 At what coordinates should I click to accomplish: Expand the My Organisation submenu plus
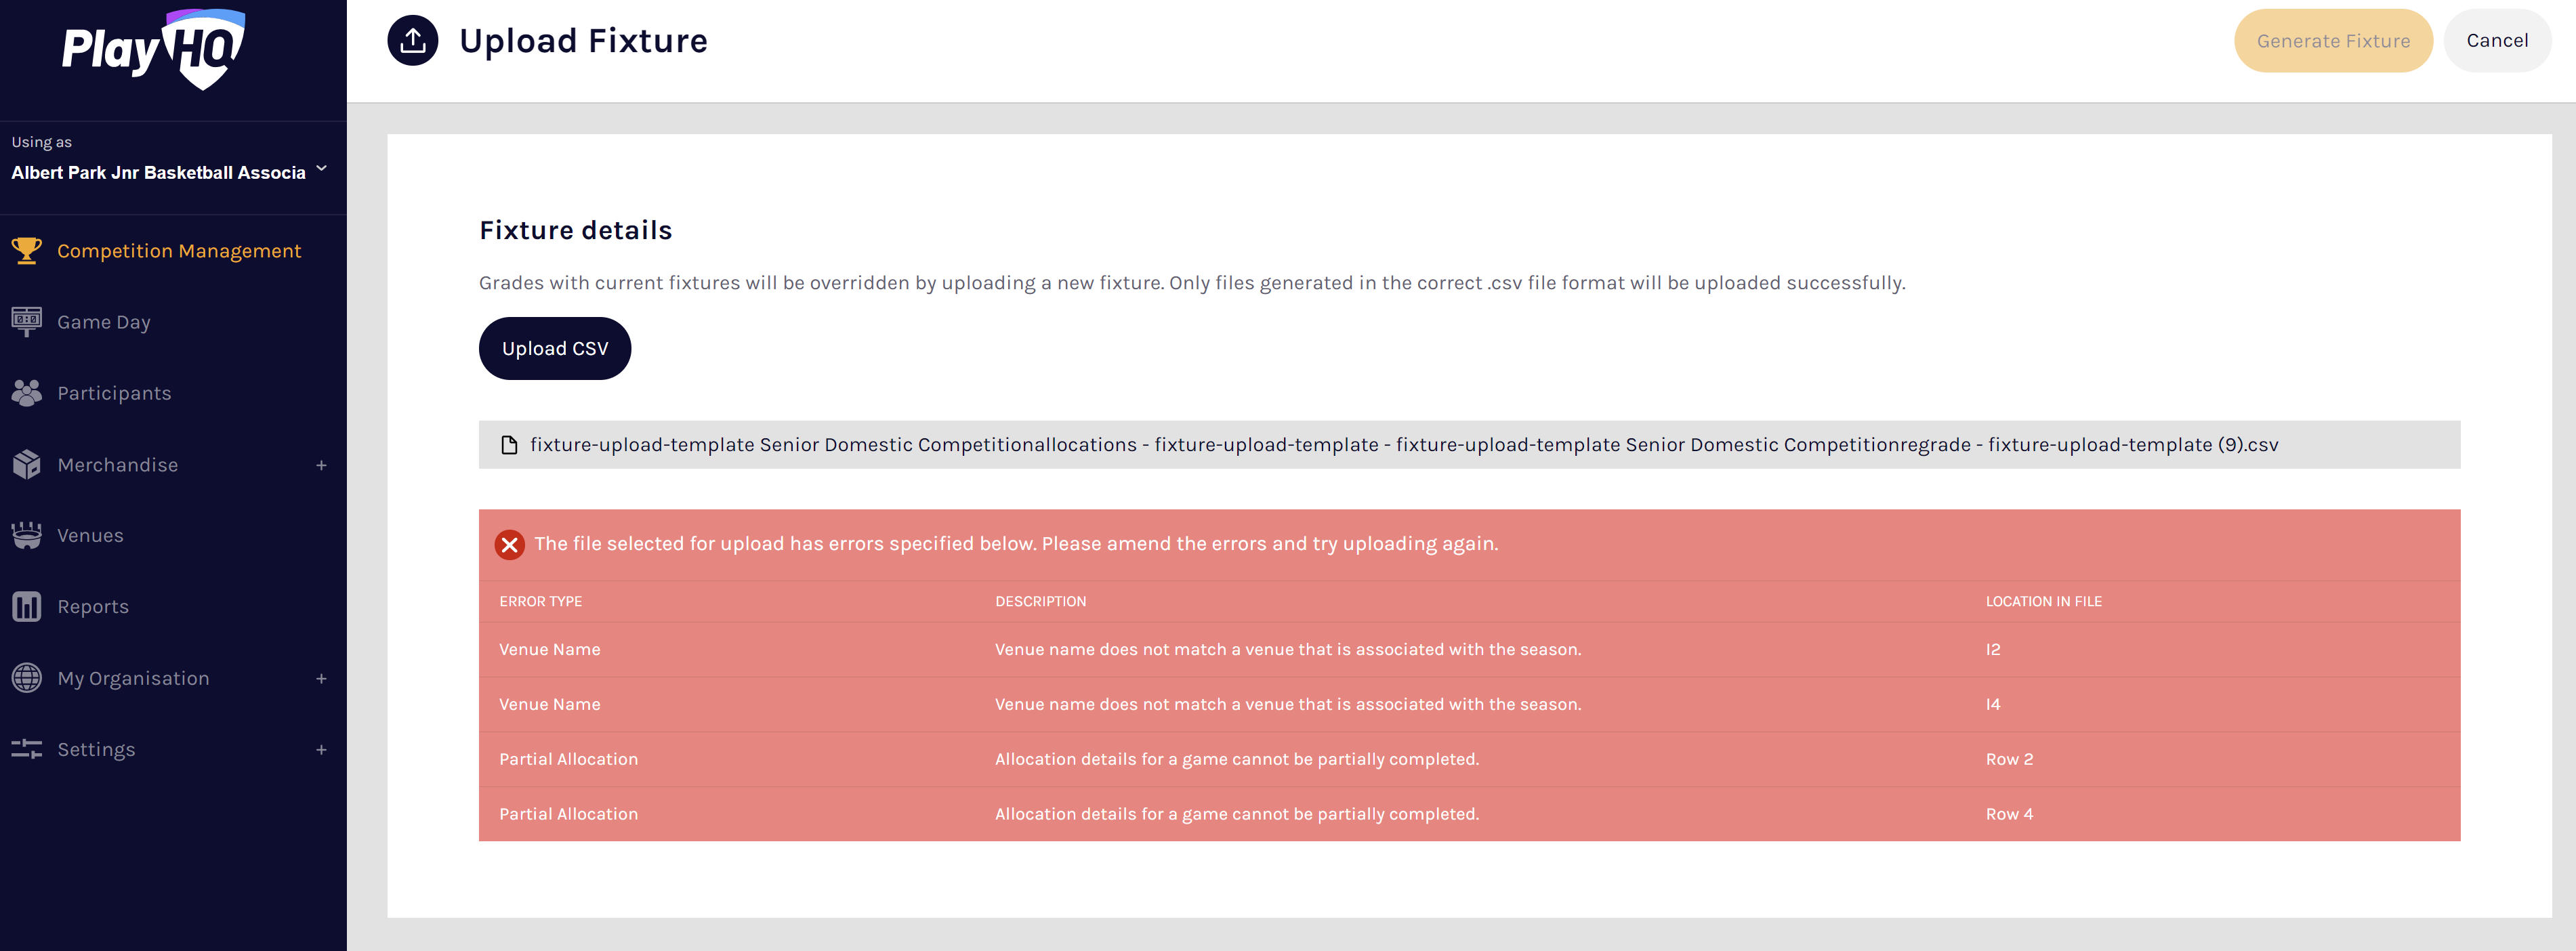[x=321, y=679]
